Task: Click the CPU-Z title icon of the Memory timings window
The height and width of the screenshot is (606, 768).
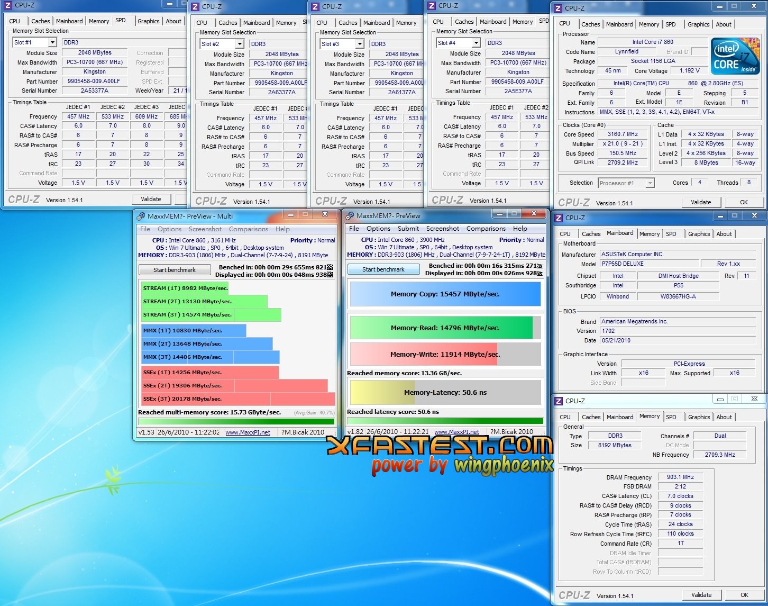Action: coord(559,401)
